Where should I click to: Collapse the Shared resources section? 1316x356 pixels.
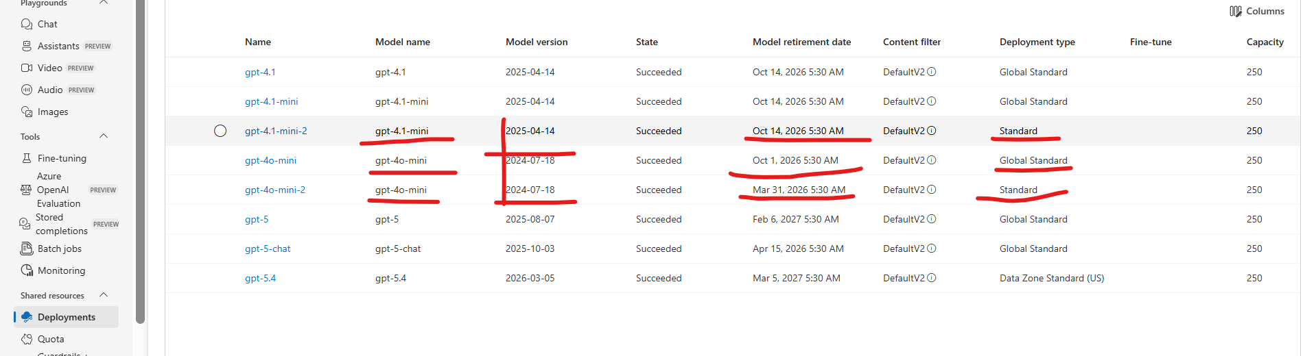click(x=104, y=295)
